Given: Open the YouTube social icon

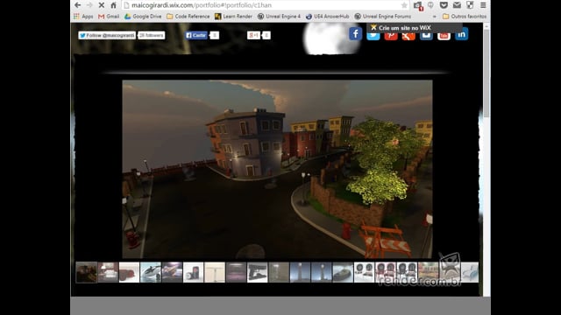Looking at the screenshot, I should click(444, 37).
